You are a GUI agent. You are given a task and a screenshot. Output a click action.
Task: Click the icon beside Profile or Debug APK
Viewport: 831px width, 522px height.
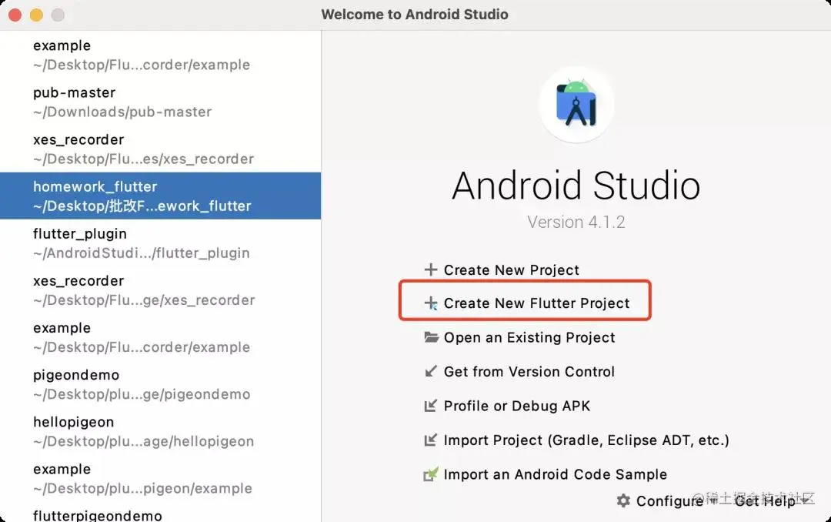point(430,405)
